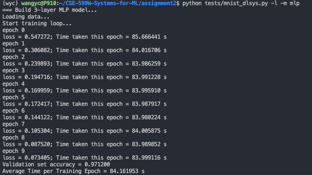This screenshot has width=312, height=175.
Task: Click the final loss value 0.073405
Action: (x=36, y=158)
